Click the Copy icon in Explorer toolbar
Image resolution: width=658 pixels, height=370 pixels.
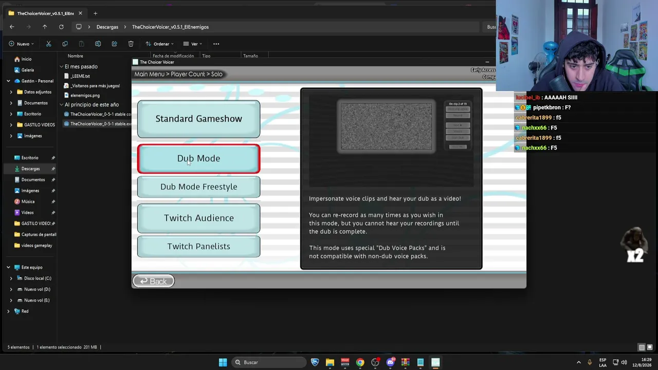[x=65, y=44]
